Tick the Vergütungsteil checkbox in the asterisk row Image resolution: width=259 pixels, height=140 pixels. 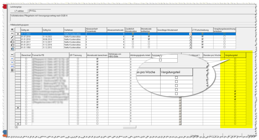235,124
